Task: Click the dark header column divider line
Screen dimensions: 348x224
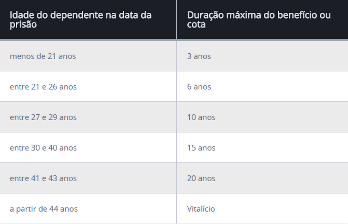Action: click(176, 19)
